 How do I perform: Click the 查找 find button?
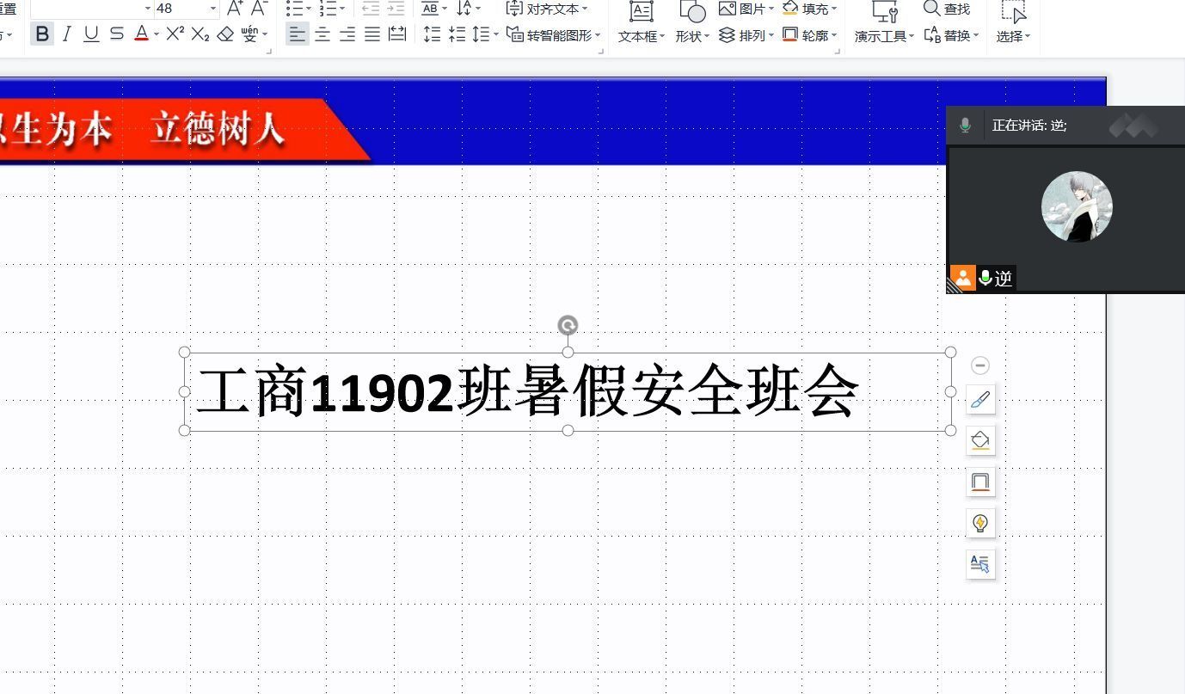point(947,9)
